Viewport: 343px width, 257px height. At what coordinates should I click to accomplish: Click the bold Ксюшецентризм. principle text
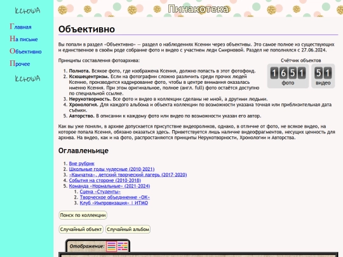pos(89,77)
